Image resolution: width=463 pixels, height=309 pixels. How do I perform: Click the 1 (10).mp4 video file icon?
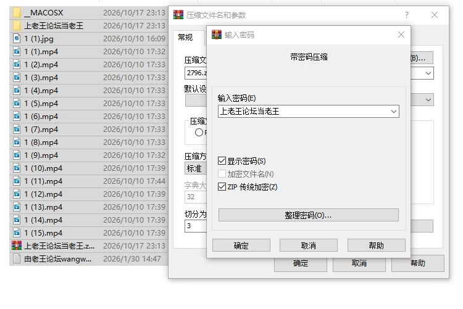17,168
